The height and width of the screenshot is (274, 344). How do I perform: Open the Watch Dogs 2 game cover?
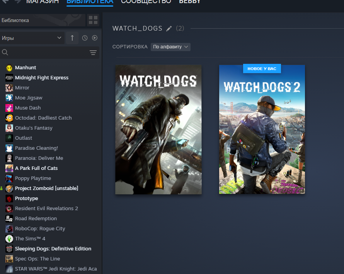262,129
